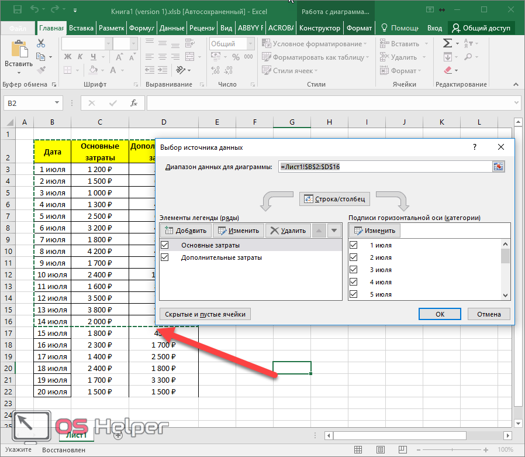The height and width of the screenshot is (457, 525).
Task: Expand the formula bar with the chevron
Action: (x=516, y=103)
